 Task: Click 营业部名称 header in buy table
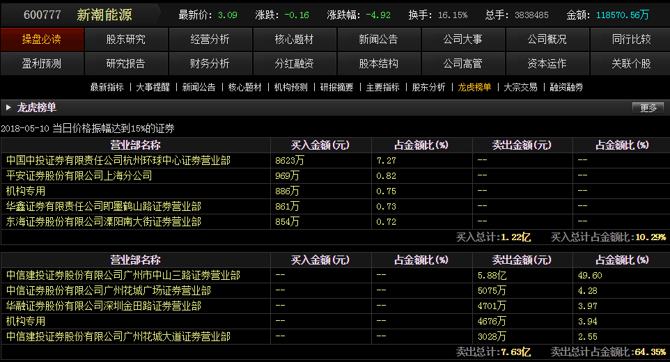135,145
